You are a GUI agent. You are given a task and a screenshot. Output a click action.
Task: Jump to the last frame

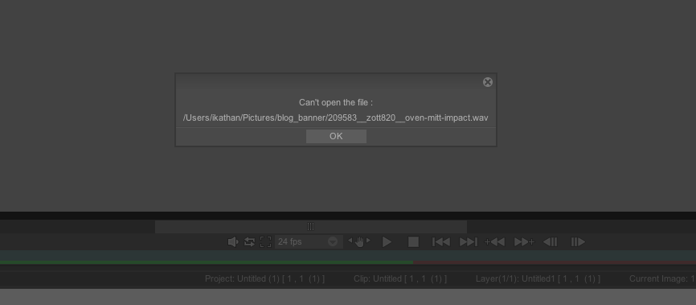point(469,242)
